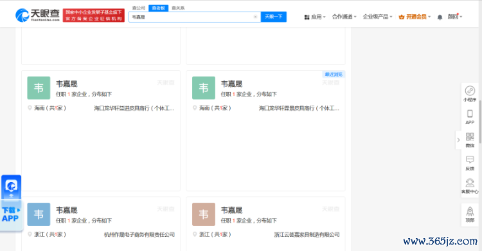Expand the 应用 dropdown menu
The image size is (482, 251).
pyautogui.click(x=315, y=17)
